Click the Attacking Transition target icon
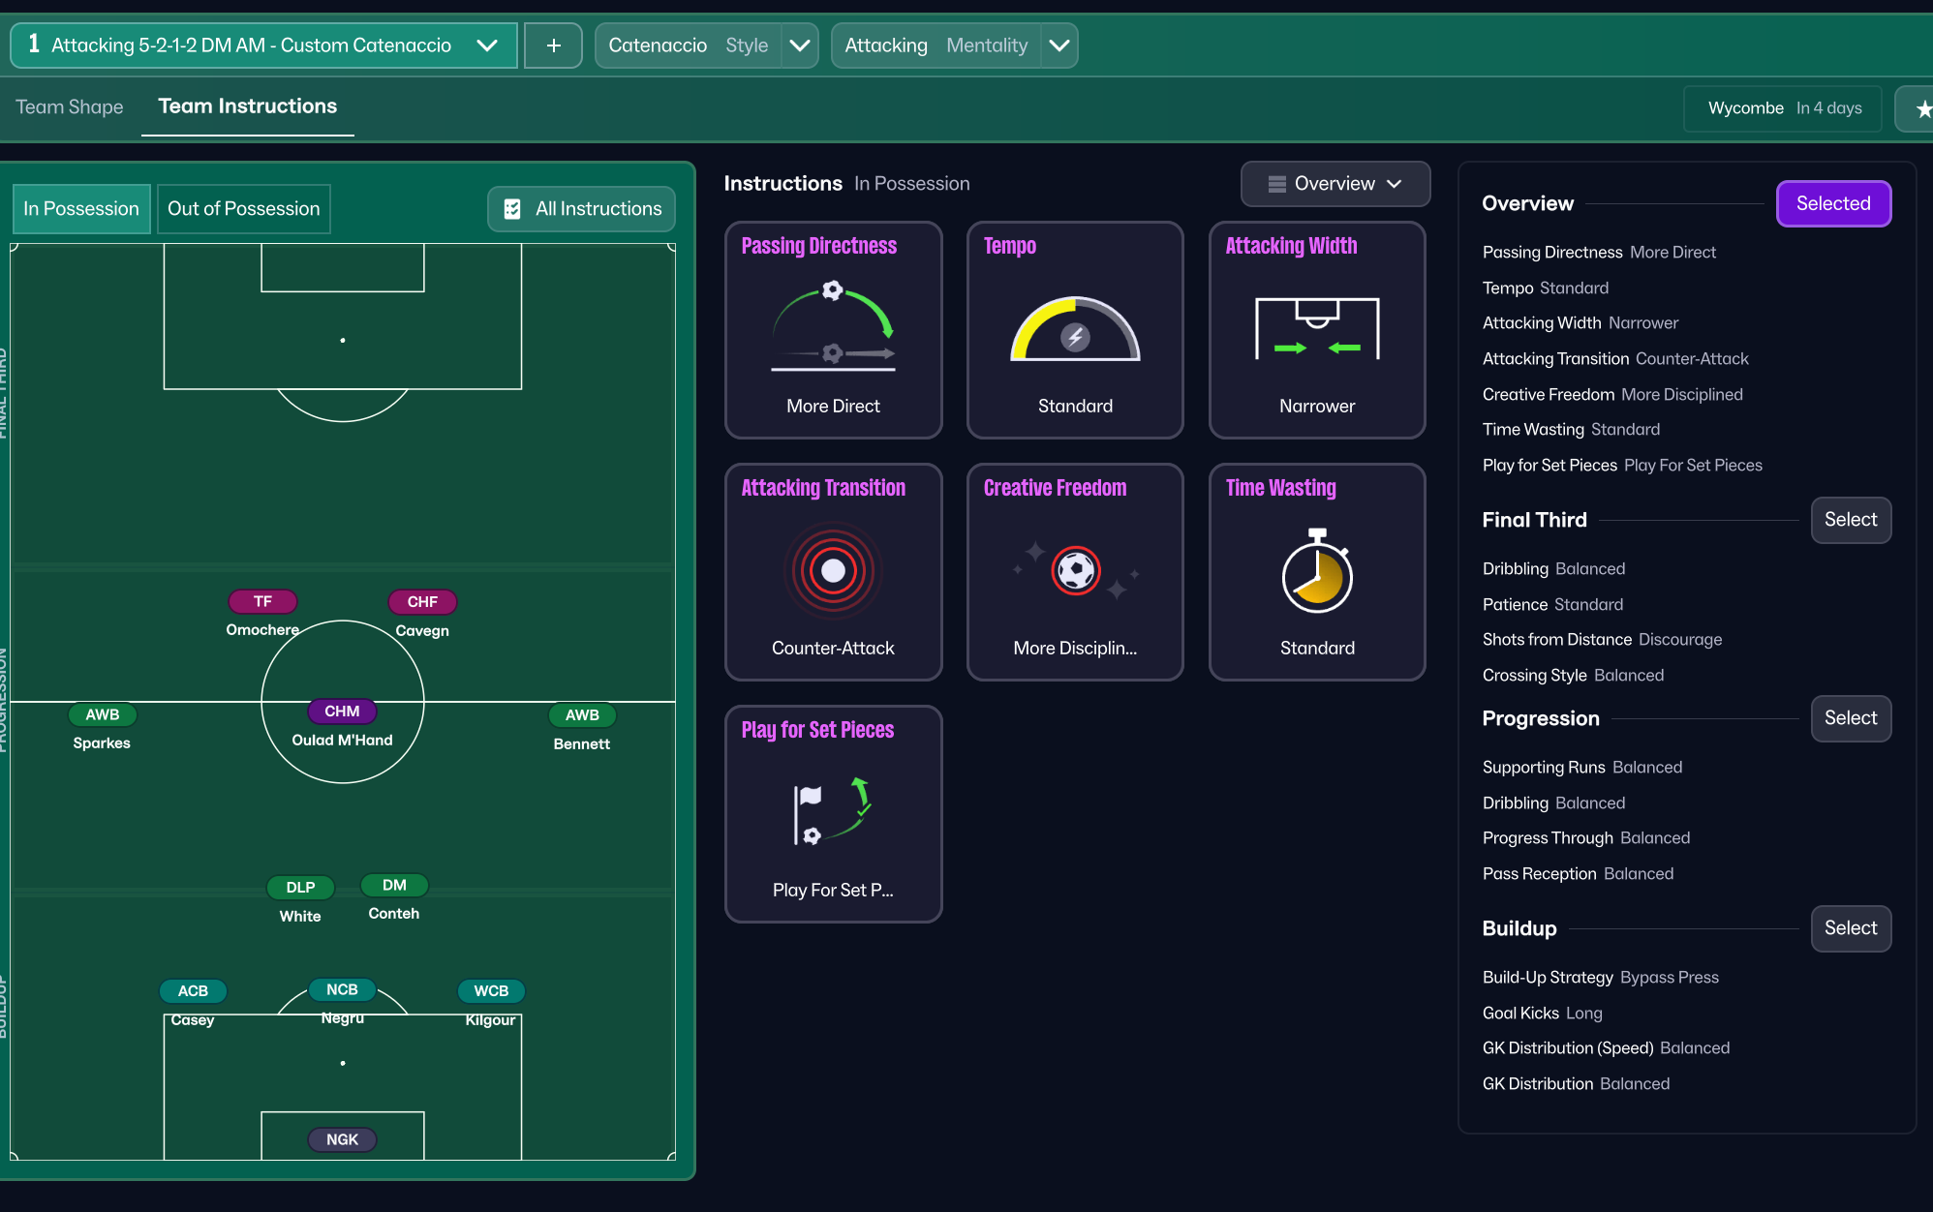1933x1212 pixels. tap(832, 571)
